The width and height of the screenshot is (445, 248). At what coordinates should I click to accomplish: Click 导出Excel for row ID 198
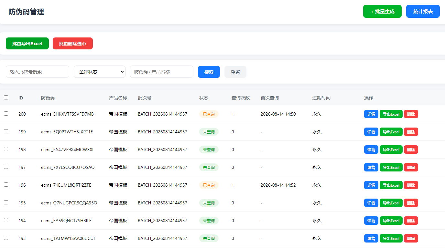pos(391,150)
